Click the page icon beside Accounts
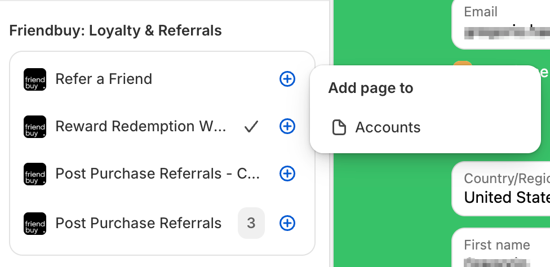 (339, 127)
